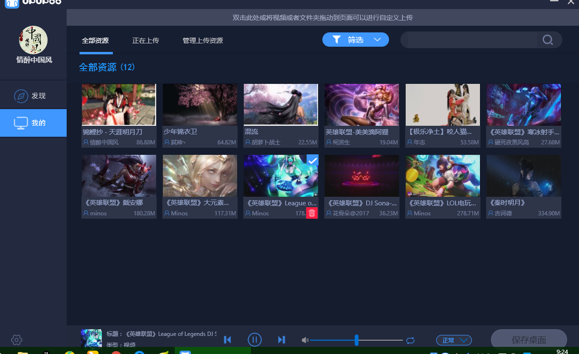The width and height of the screenshot is (579, 354).
Task: Click uploader name 砸死夜黑风高
Action: coord(511,142)
